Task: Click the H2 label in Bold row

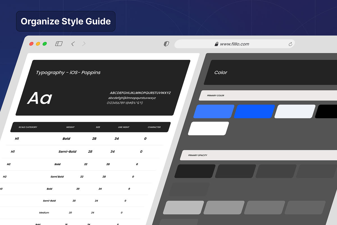Action: point(8,164)
